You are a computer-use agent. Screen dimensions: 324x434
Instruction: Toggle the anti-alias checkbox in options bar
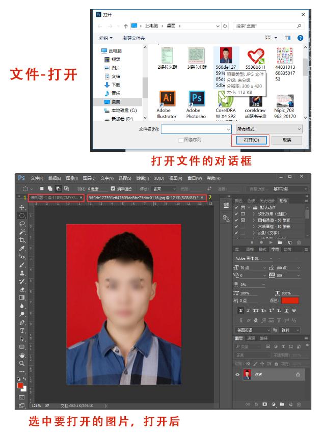113,188
